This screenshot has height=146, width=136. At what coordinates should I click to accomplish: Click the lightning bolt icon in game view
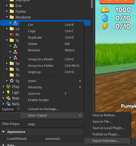click(x=105, y=26)
